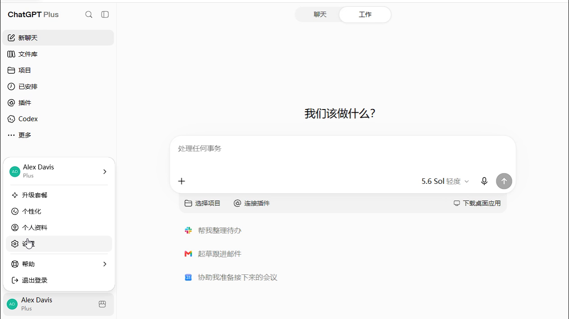Click the AD avatar in the popup menu

pos(15,172)
